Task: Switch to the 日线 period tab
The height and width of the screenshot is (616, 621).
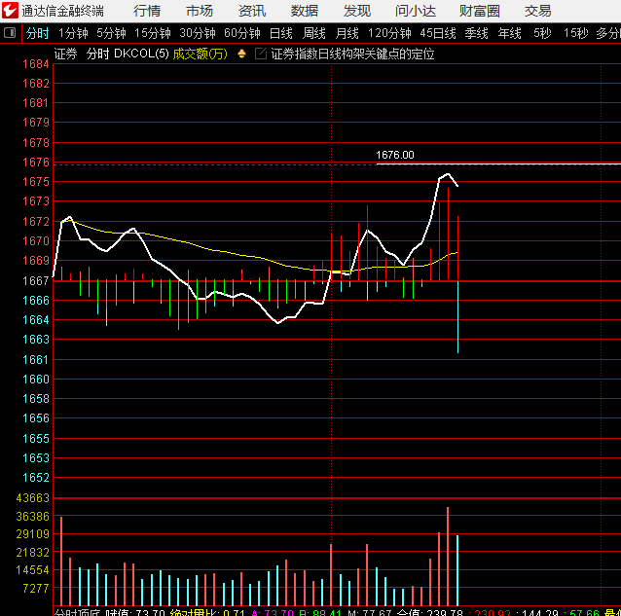Action: [x=280, y=33]
